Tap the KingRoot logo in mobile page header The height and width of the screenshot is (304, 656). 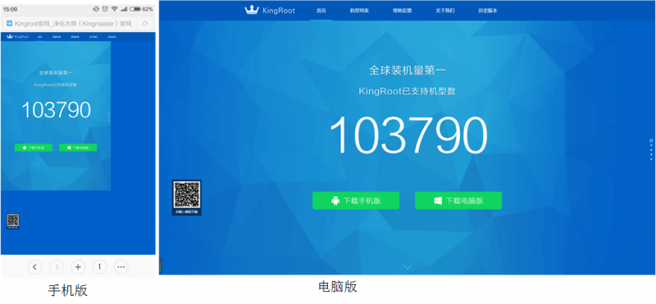[x=17, y=37]
